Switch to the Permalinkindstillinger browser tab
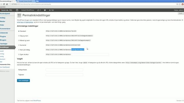 click(x=7, y=1)
